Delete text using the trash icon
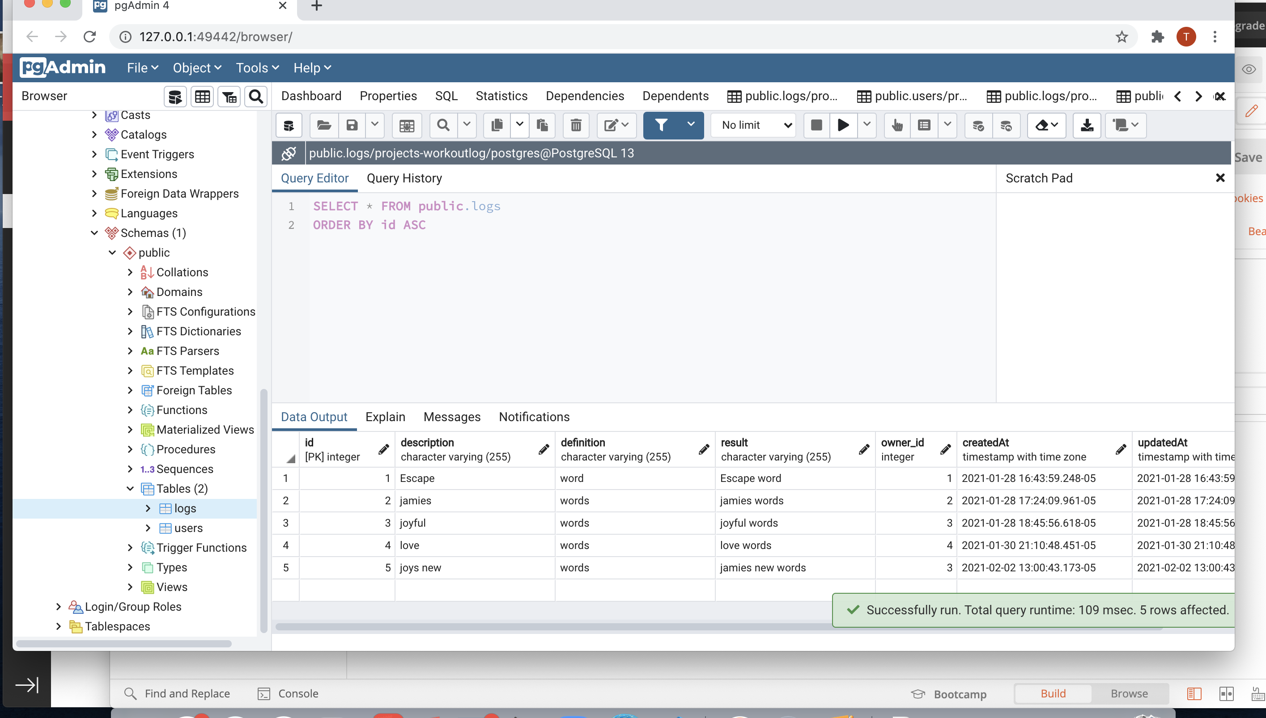Screen dimensions: 1266x718 click(576, 125)
